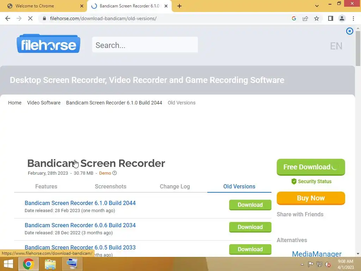Open MediaManager alternative link
This screenshot has height=271, width=361.
[317, 254]
